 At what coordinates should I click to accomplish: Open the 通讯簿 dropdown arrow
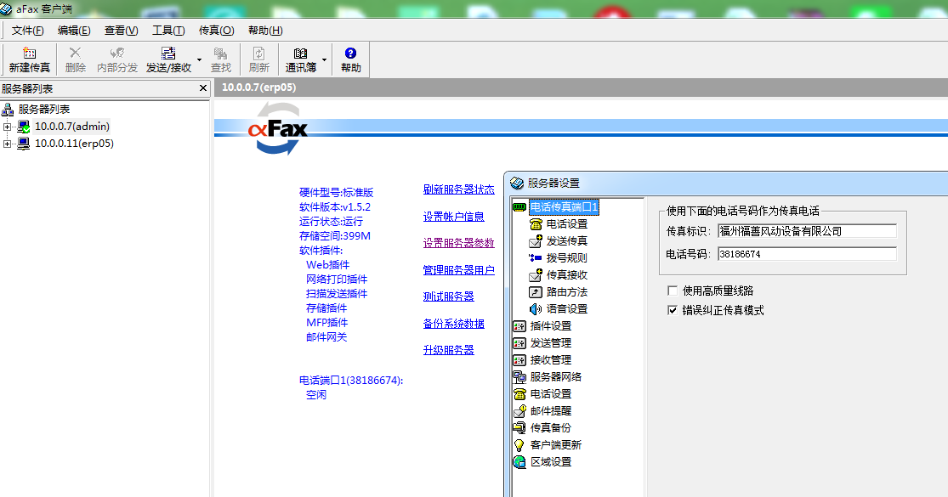point(325,59)
